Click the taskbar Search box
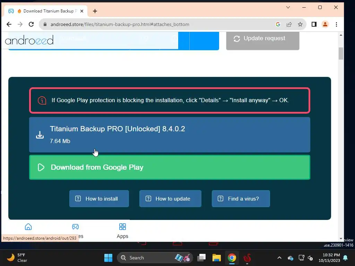355x266 pixels. 155,258
